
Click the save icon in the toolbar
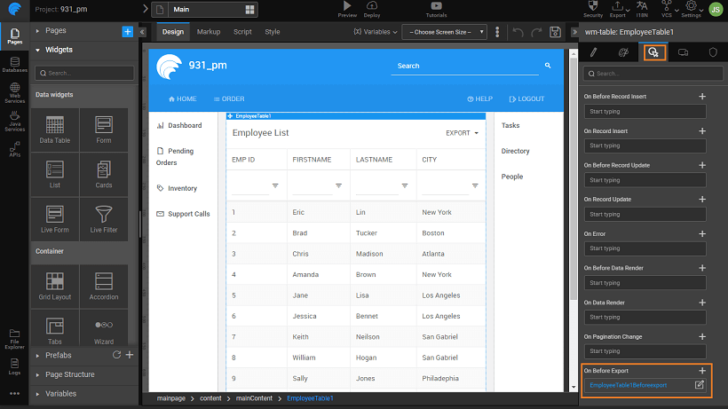[x=555, y=32]
